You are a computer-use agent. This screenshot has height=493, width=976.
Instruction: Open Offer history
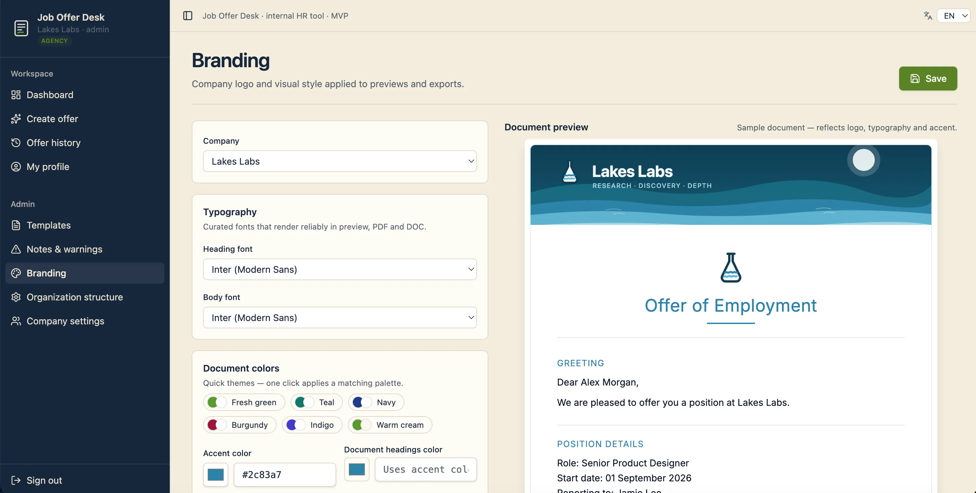pyautogui.click(x=85, y=143)
